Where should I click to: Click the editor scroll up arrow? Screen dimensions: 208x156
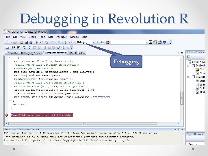coord(182,60)
